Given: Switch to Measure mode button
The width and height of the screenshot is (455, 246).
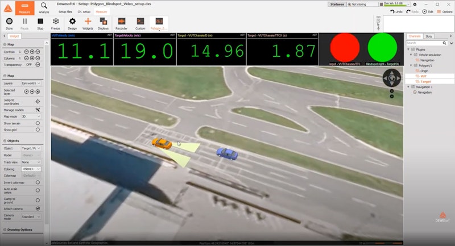Looking at the screenshot, I should [x=24, y=8].
